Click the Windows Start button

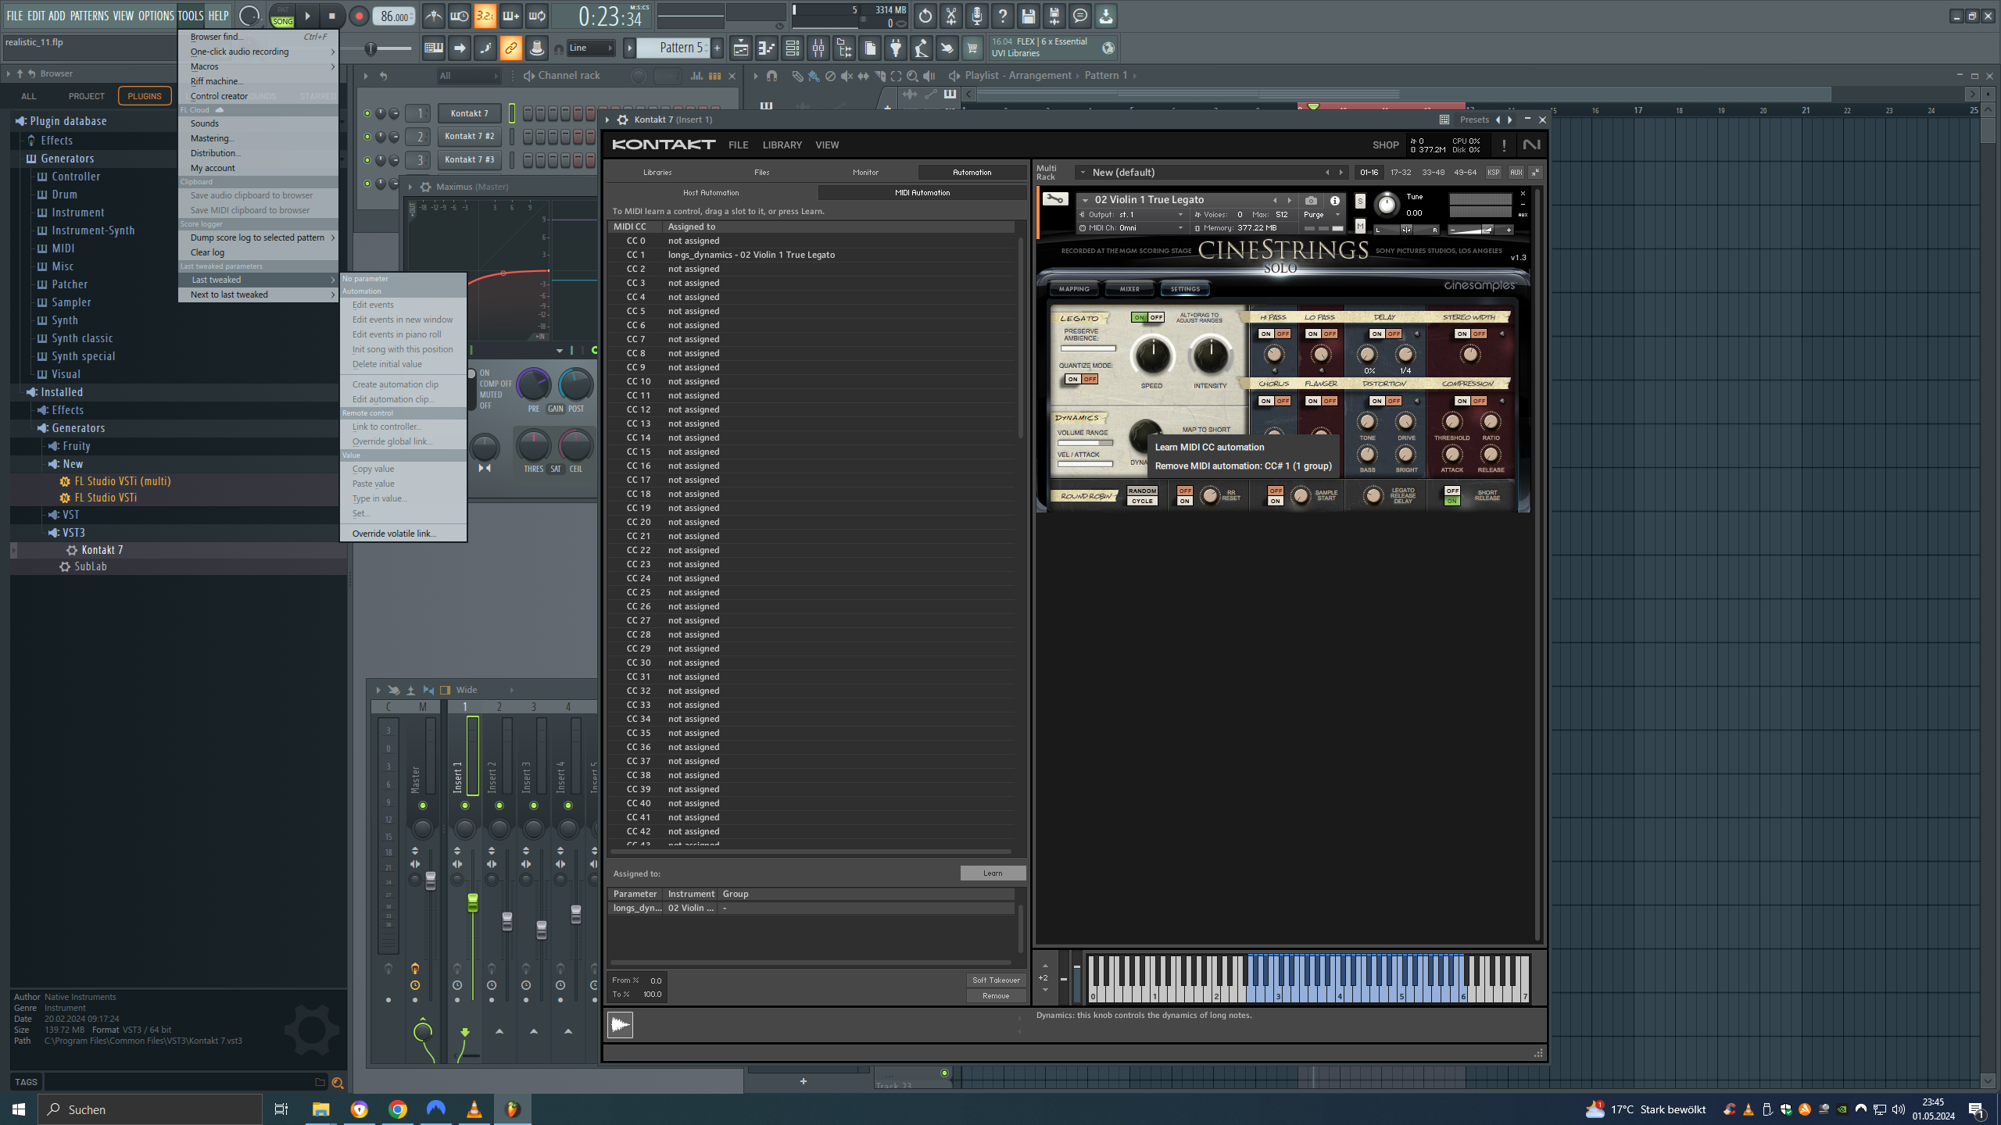pos(19,1109)
